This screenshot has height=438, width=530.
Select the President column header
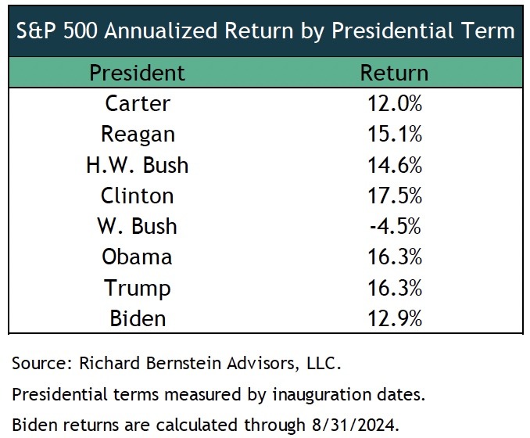[x=137, y=73]
